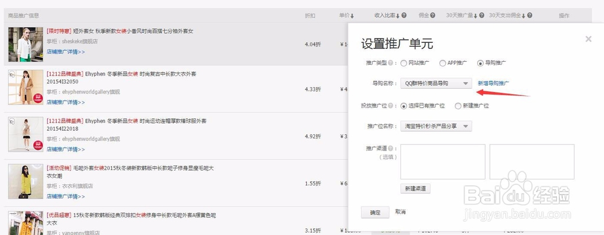The width and height of the screenshot is (604, 235).
Task: Open the help icon beside 投放推广位 label
Action: pyautogui.click(x=390, y=106)
